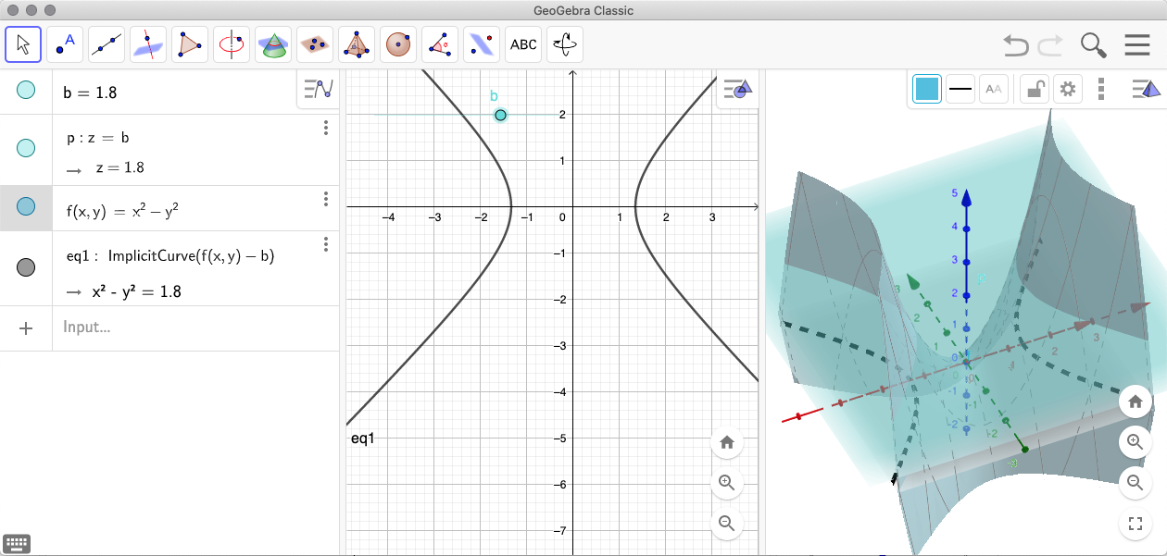Viewport: 1167px width, 556px height.
Task: Toggle visibility of plane p
Action: coord(26,147)
